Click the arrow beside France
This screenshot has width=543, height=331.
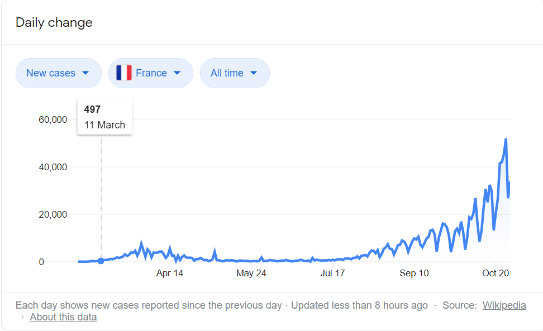click(177, 73)
